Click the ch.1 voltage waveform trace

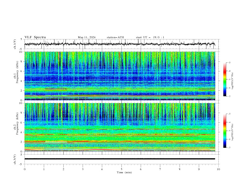[120, 44]
